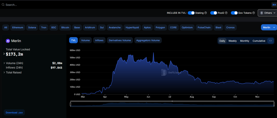277x118 pixels.
Task: Click the right handle of chart range slider
Action: click(x=274, y=104)
